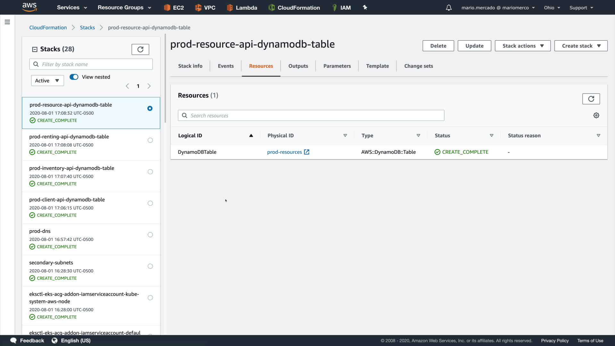Click the Delete stack button

(x=438, y=46)
